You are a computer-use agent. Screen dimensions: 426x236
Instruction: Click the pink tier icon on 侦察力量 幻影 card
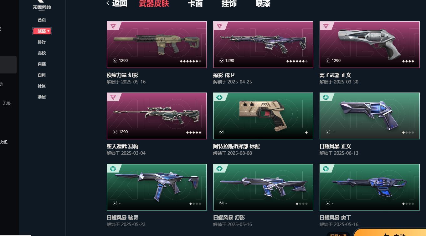[x=113, y=26]
